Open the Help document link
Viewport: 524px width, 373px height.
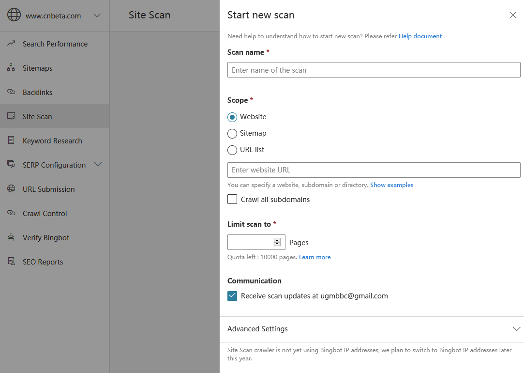click(420, 36)
